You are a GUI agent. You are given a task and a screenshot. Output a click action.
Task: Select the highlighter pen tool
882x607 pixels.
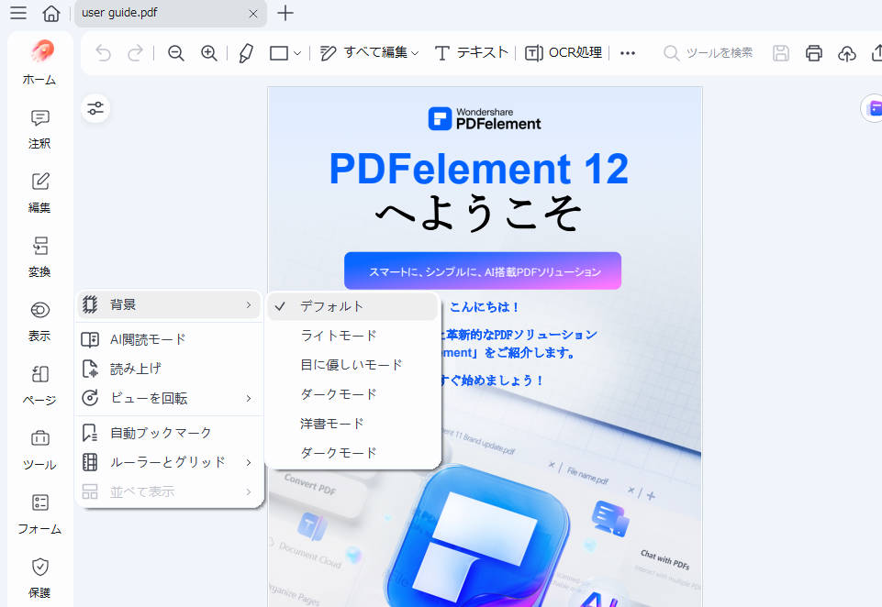(245, 52)
